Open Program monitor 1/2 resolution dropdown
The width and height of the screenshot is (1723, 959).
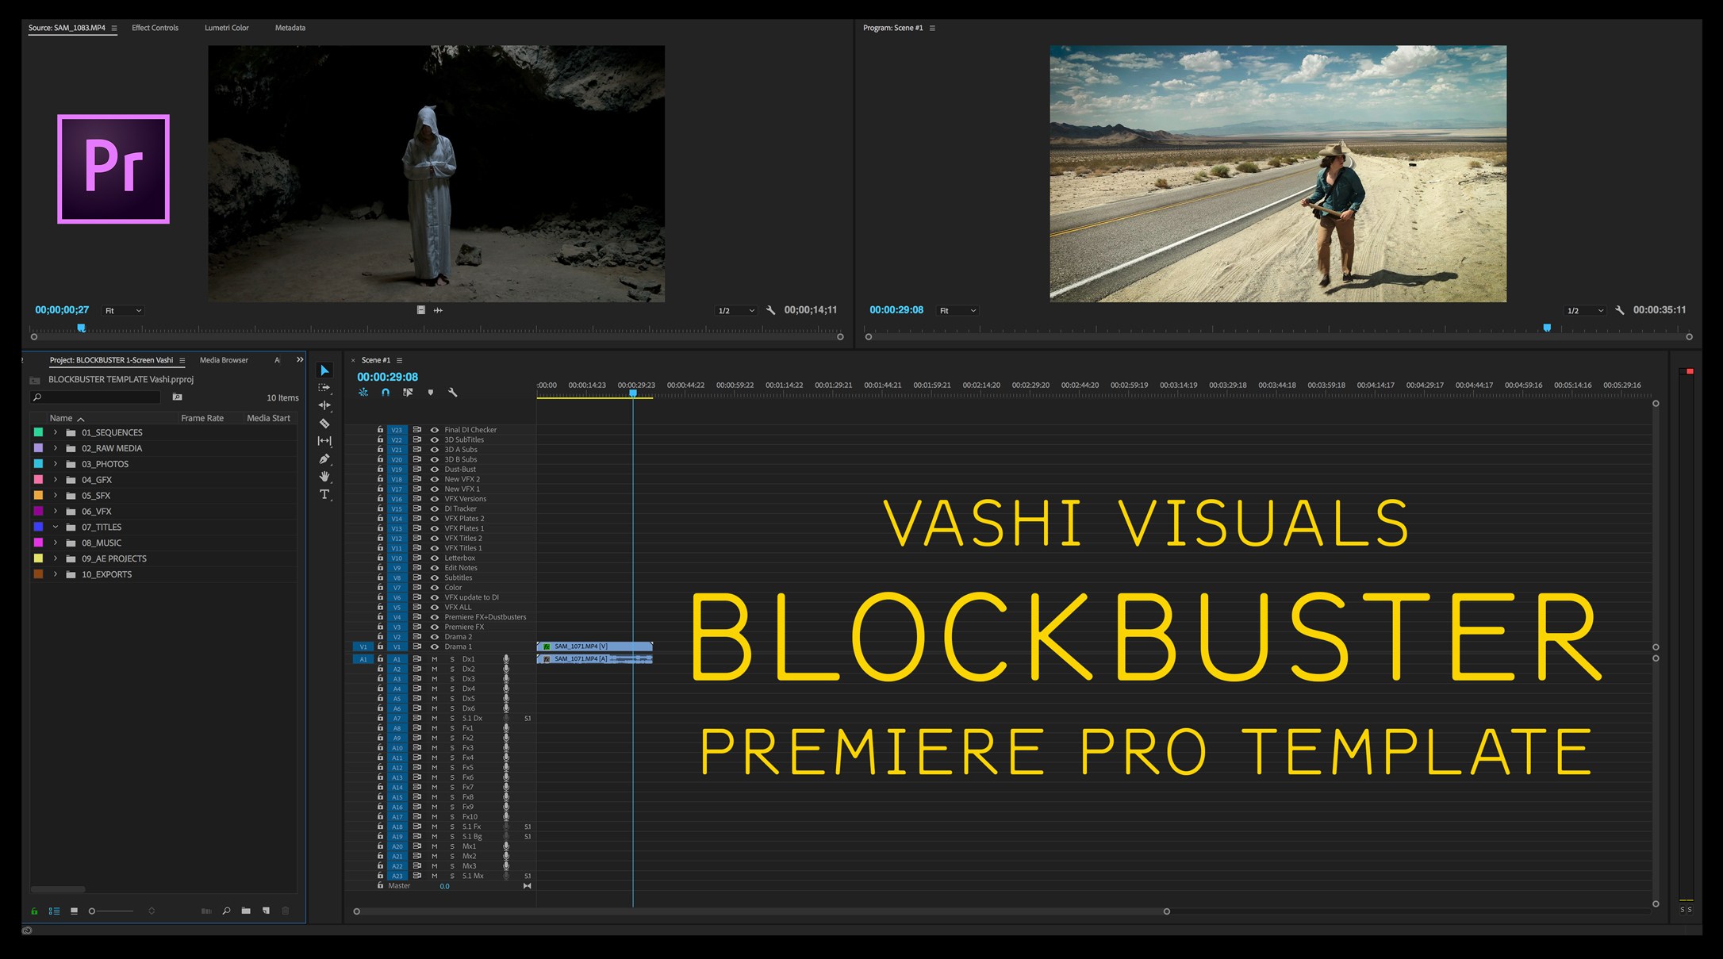click(x=1585, y=311)
